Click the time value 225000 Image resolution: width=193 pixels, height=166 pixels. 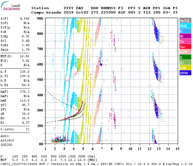[x=108, y=12]
